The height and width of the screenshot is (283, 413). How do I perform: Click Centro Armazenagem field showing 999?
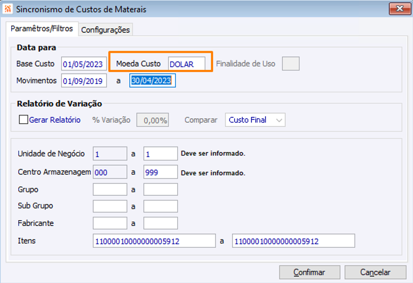[x=160, y=172]
